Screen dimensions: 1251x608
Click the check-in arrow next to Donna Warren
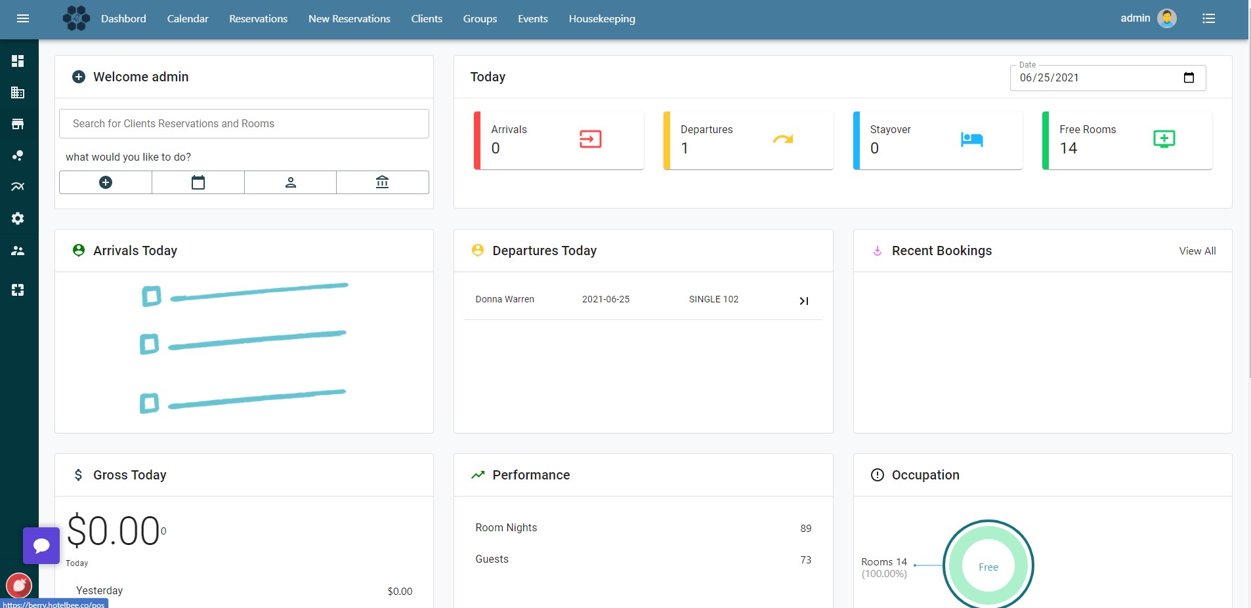[x=803, y=301]
